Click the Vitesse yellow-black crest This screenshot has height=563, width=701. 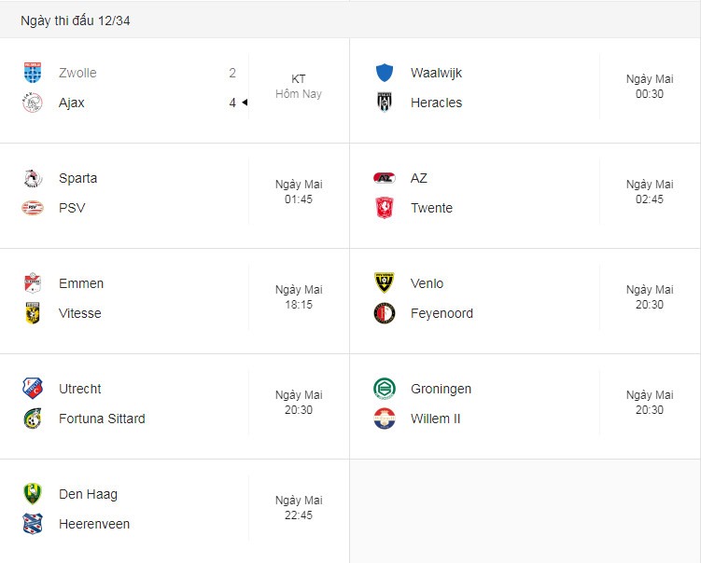pyautogui.click(x=33, y=313)
